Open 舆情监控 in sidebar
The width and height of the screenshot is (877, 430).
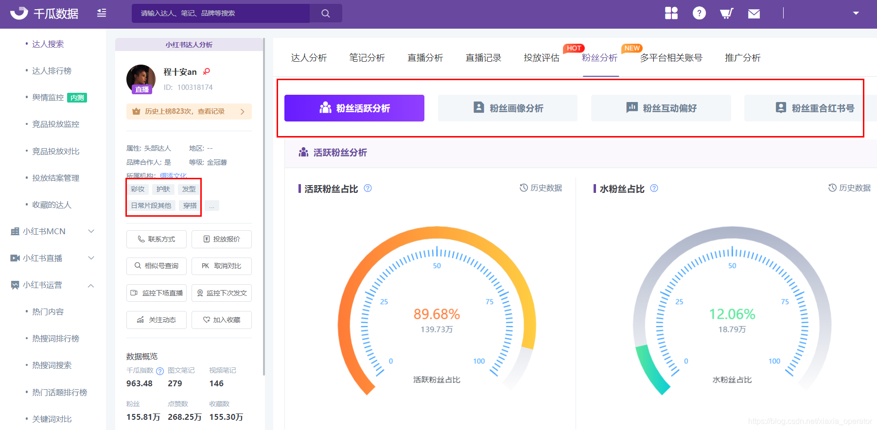48,98
